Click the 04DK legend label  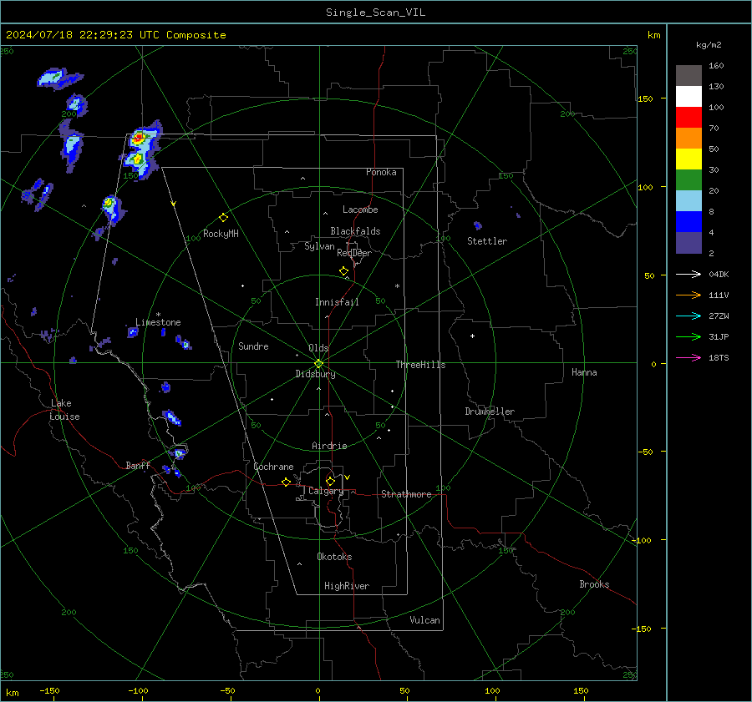719,275
